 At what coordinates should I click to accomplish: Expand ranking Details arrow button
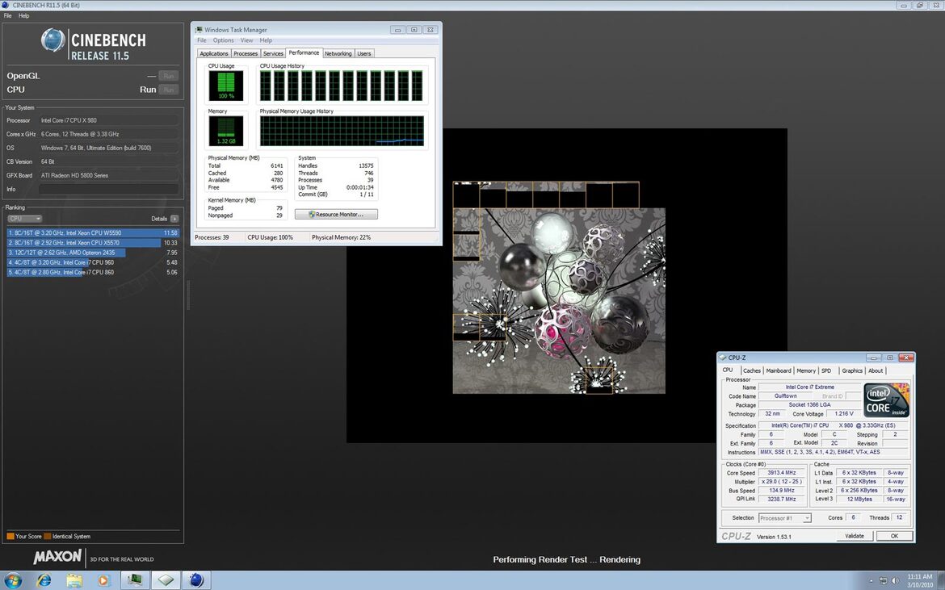click(174, 219)
